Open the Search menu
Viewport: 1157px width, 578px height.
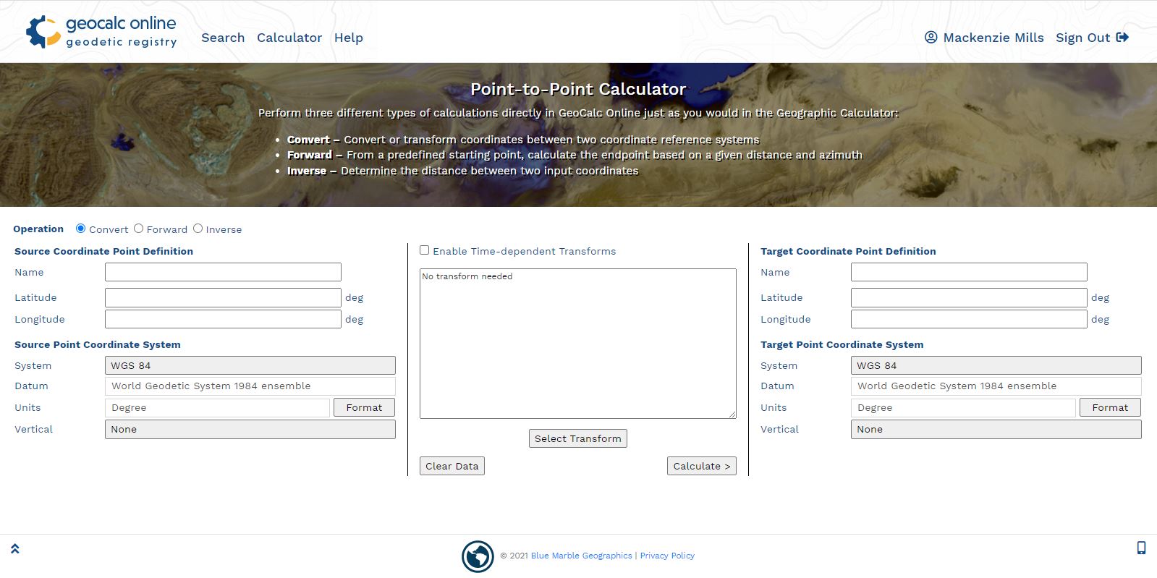pyautogui.click(x=223, y=38)
